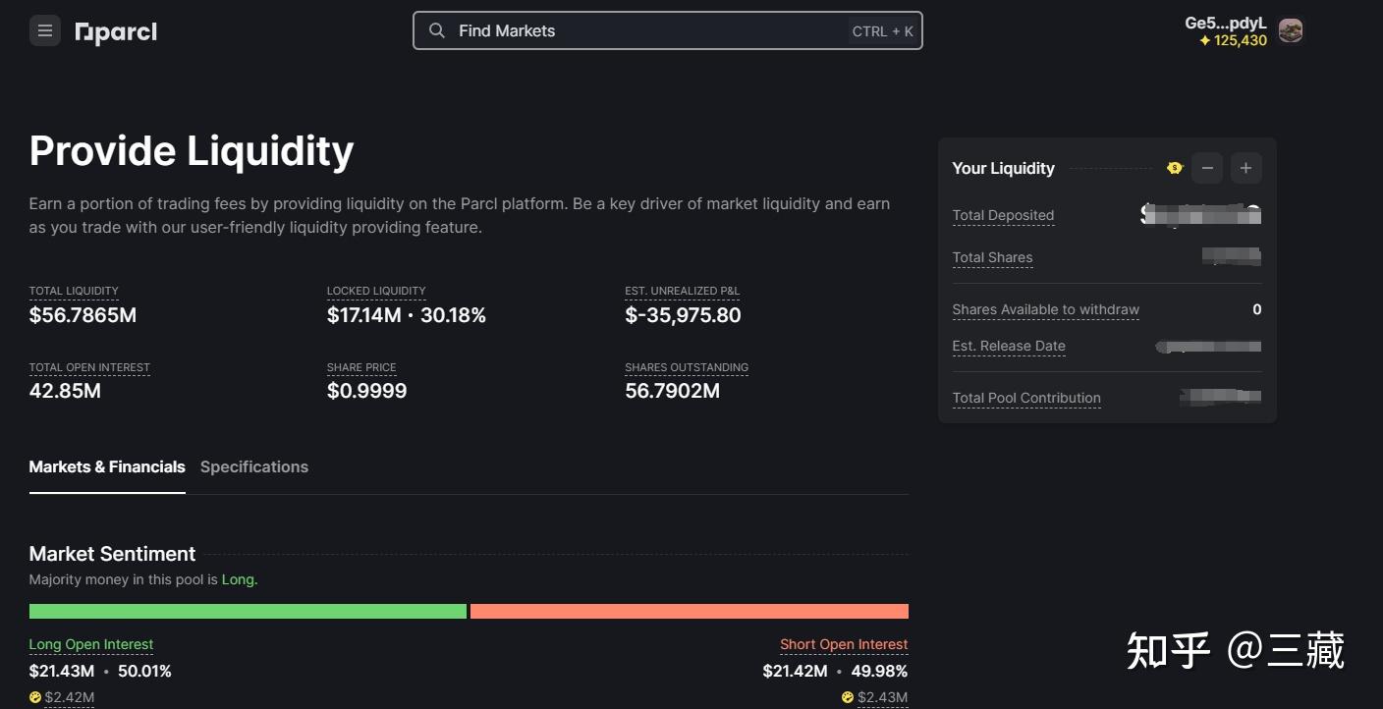Open the Ge5...pdyL wallet account menu
The width and height of the screenshot is (1383, 709).
[x=1225, y=24]
